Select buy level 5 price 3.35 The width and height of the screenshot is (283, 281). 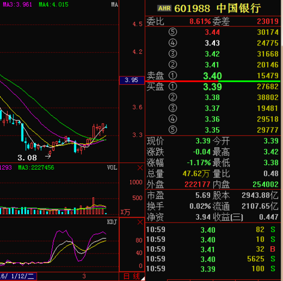[x=212, y=130]
